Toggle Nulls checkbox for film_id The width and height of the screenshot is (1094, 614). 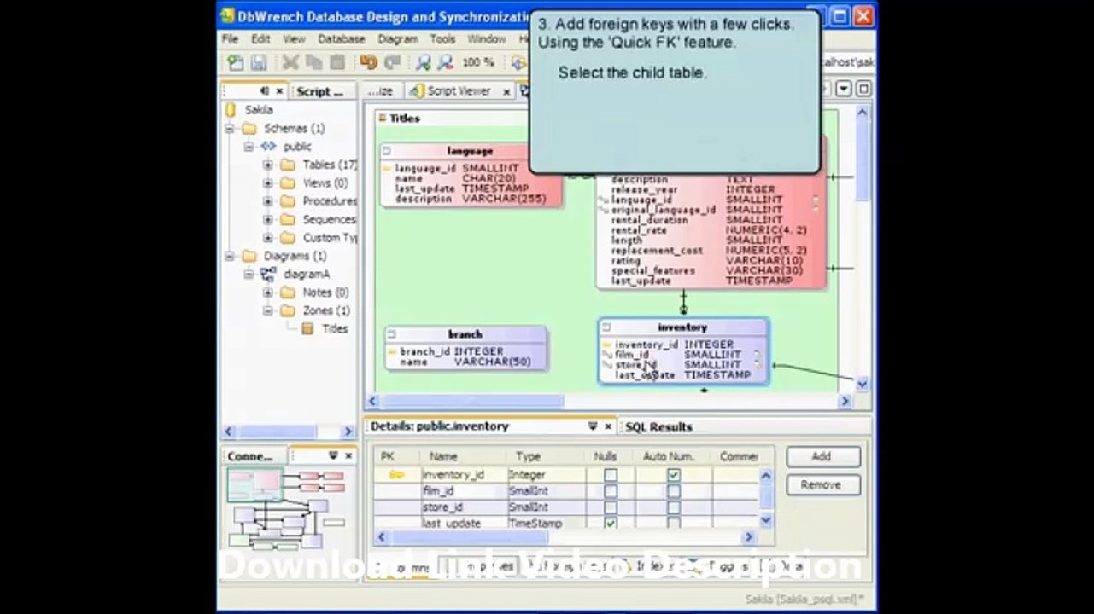pos(611,491)
